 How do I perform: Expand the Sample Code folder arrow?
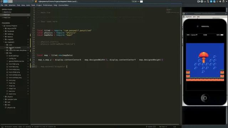(4, 100)
